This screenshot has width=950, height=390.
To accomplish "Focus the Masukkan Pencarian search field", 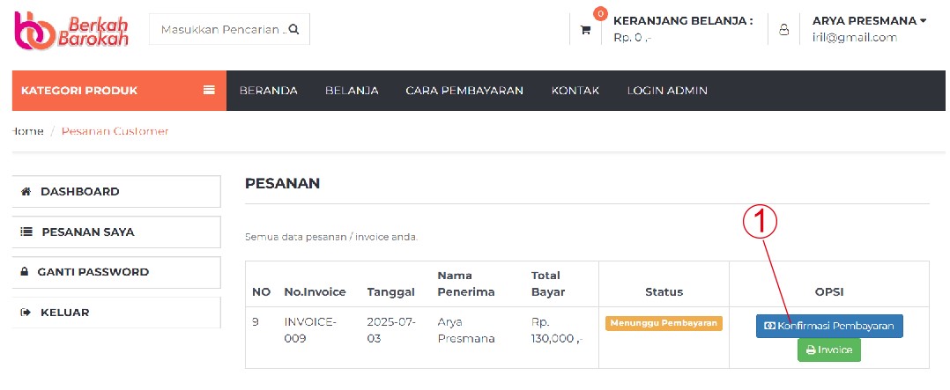I will (x=222, y=29).
